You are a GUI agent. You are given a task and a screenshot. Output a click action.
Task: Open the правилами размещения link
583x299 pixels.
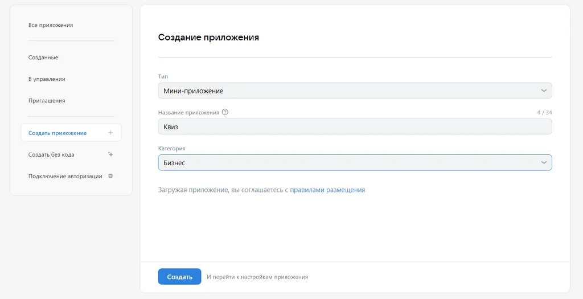coord(327,190)
